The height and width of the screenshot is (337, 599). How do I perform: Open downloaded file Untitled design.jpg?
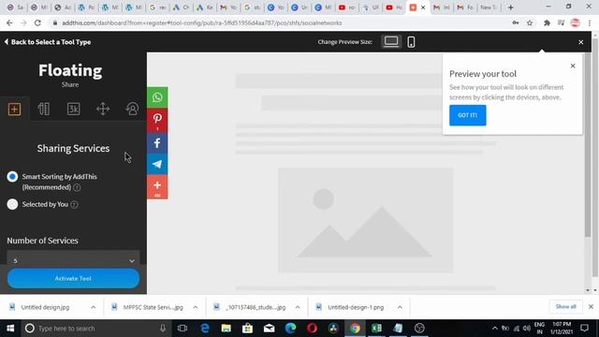tap(45, 307)
